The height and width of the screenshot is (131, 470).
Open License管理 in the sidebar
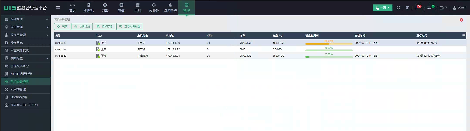pos(26,97)
